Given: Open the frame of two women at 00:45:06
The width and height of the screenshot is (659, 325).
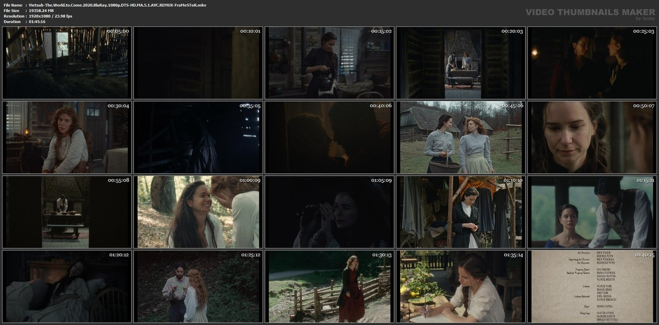Looking at the screenshot, I should tap(461, 137).
